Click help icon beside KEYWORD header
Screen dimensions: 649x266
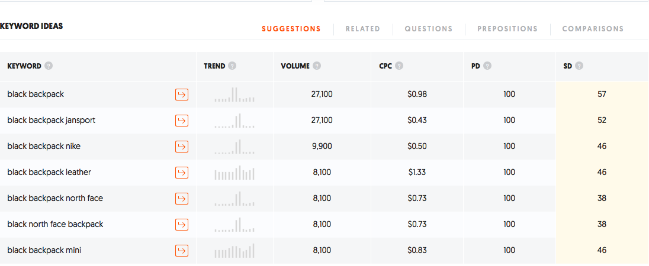[49, 66]
